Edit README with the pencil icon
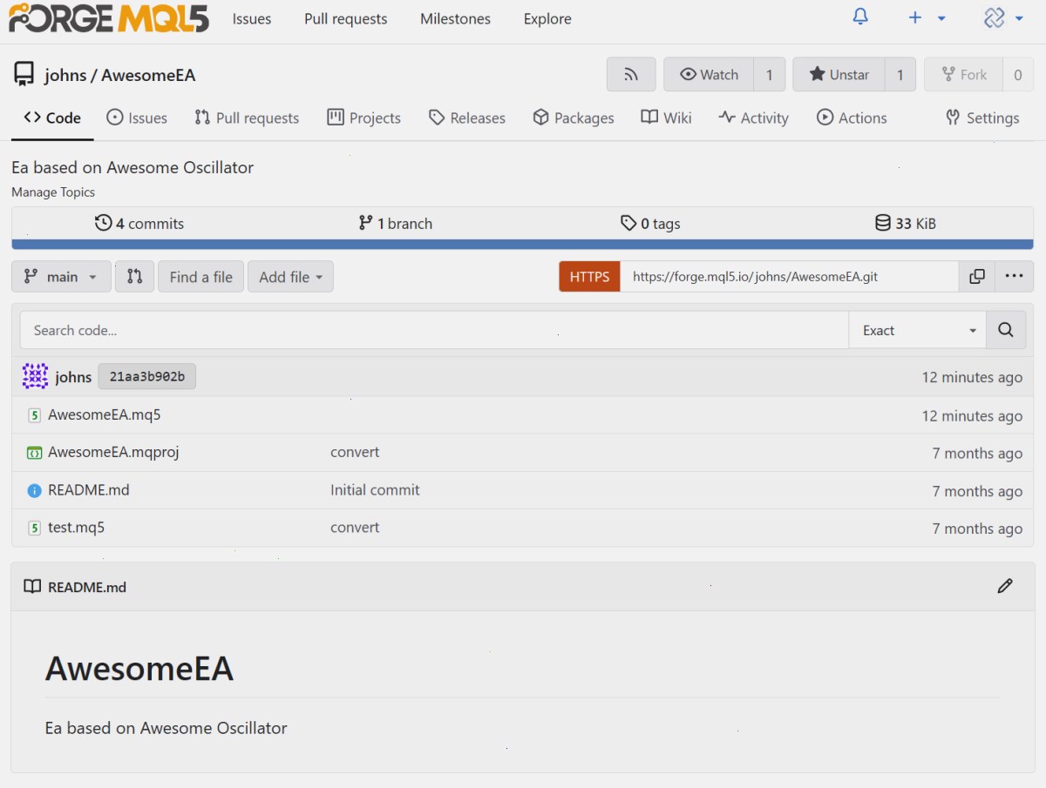This screenshot has width=1046, height=788. coord(1005,586)
